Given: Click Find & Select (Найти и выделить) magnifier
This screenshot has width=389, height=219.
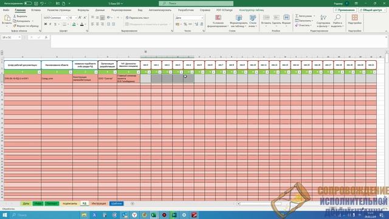Looking at the screenshot, I should (337, 21).
